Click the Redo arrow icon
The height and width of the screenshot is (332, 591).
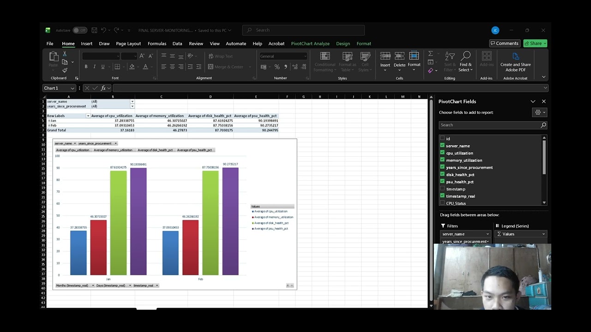tap(116, 30)
